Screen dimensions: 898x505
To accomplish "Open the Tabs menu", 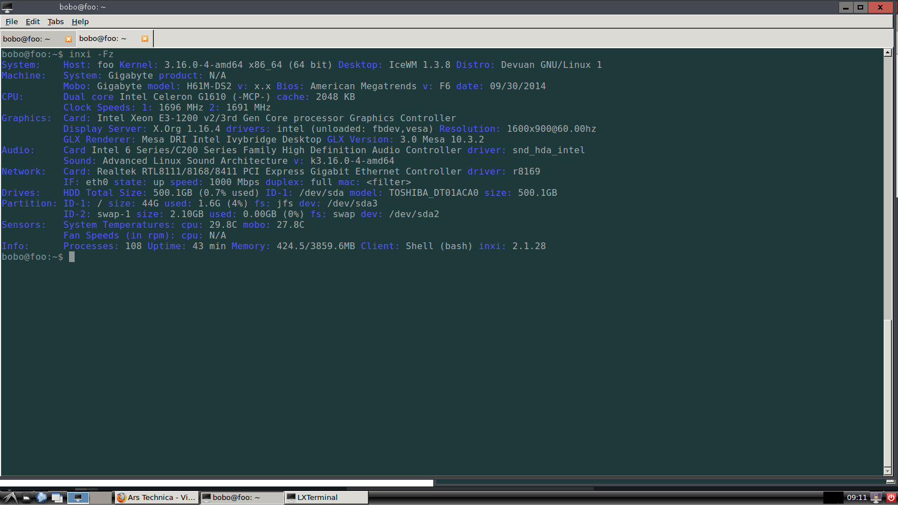I will pyautogui.click(x=56, y=21).
